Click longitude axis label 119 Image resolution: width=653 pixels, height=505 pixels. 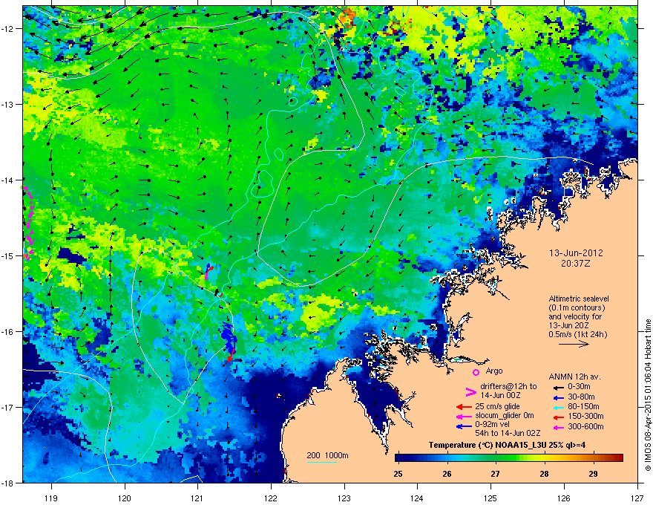(x=51, y=498)
